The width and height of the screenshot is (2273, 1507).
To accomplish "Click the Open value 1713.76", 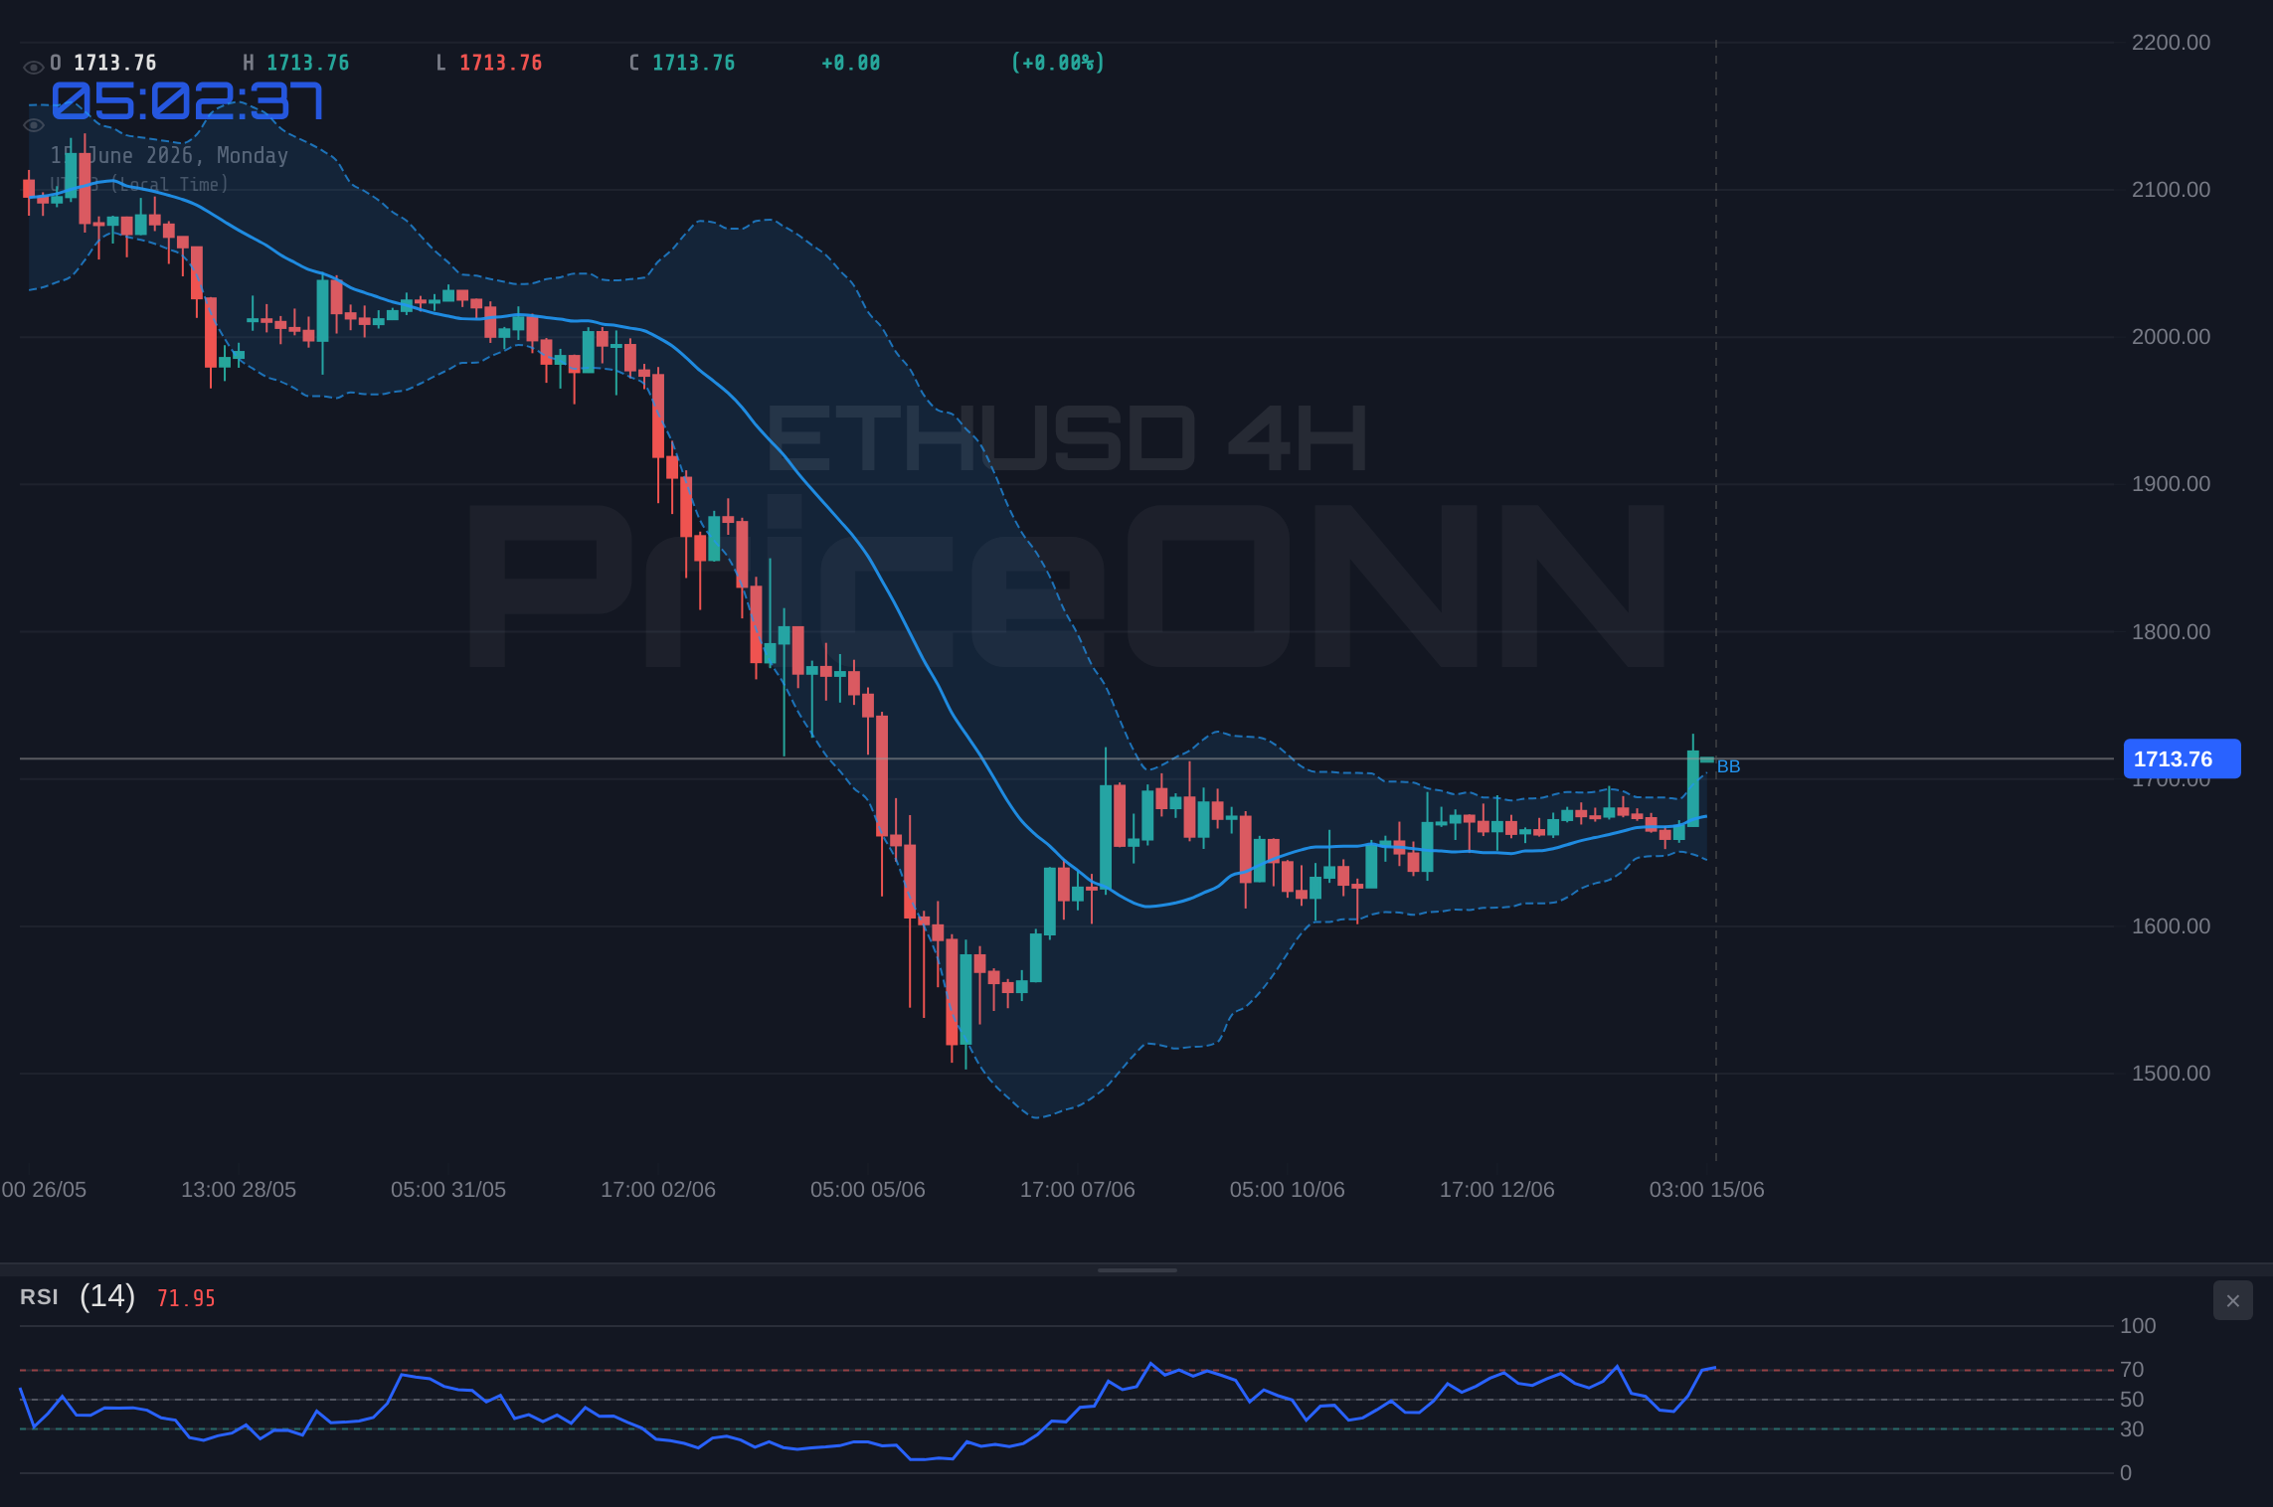I will [x=115, y=63].
